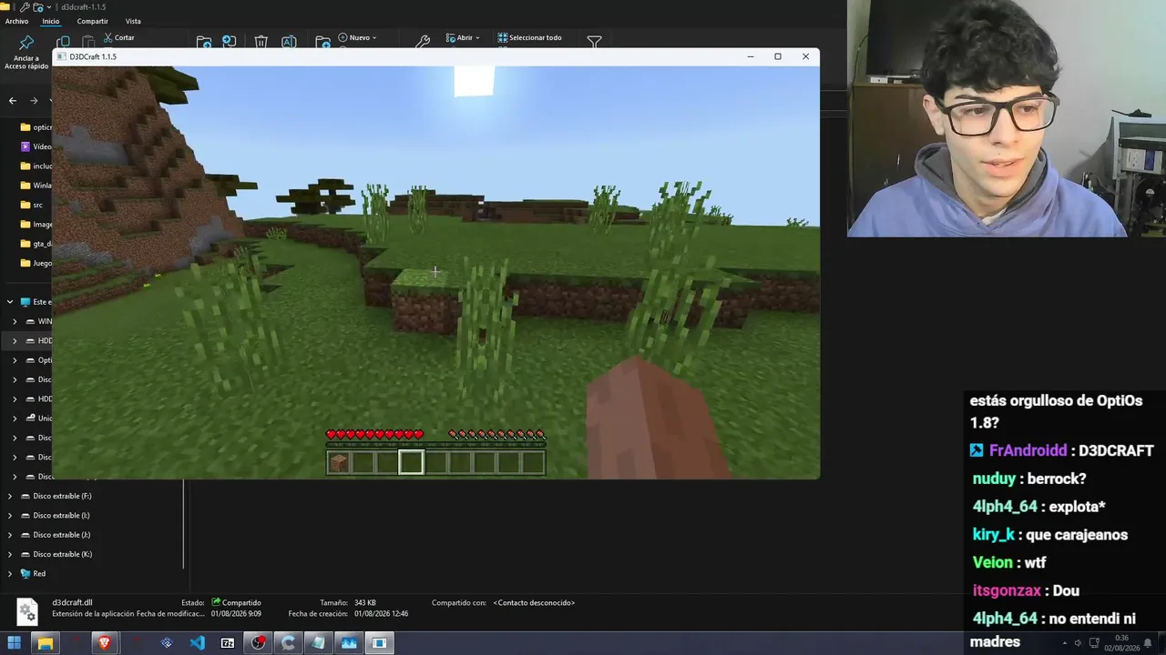Image resolution: width=1166 pixels, height=655 pixels.
Task: Open Visual Studio Code from the taskbar
Action: 197,643
